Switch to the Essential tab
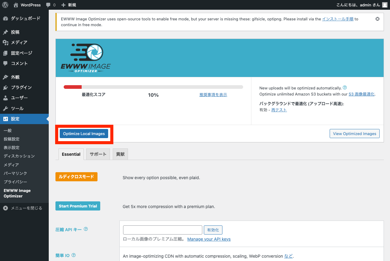 (71, 154)
